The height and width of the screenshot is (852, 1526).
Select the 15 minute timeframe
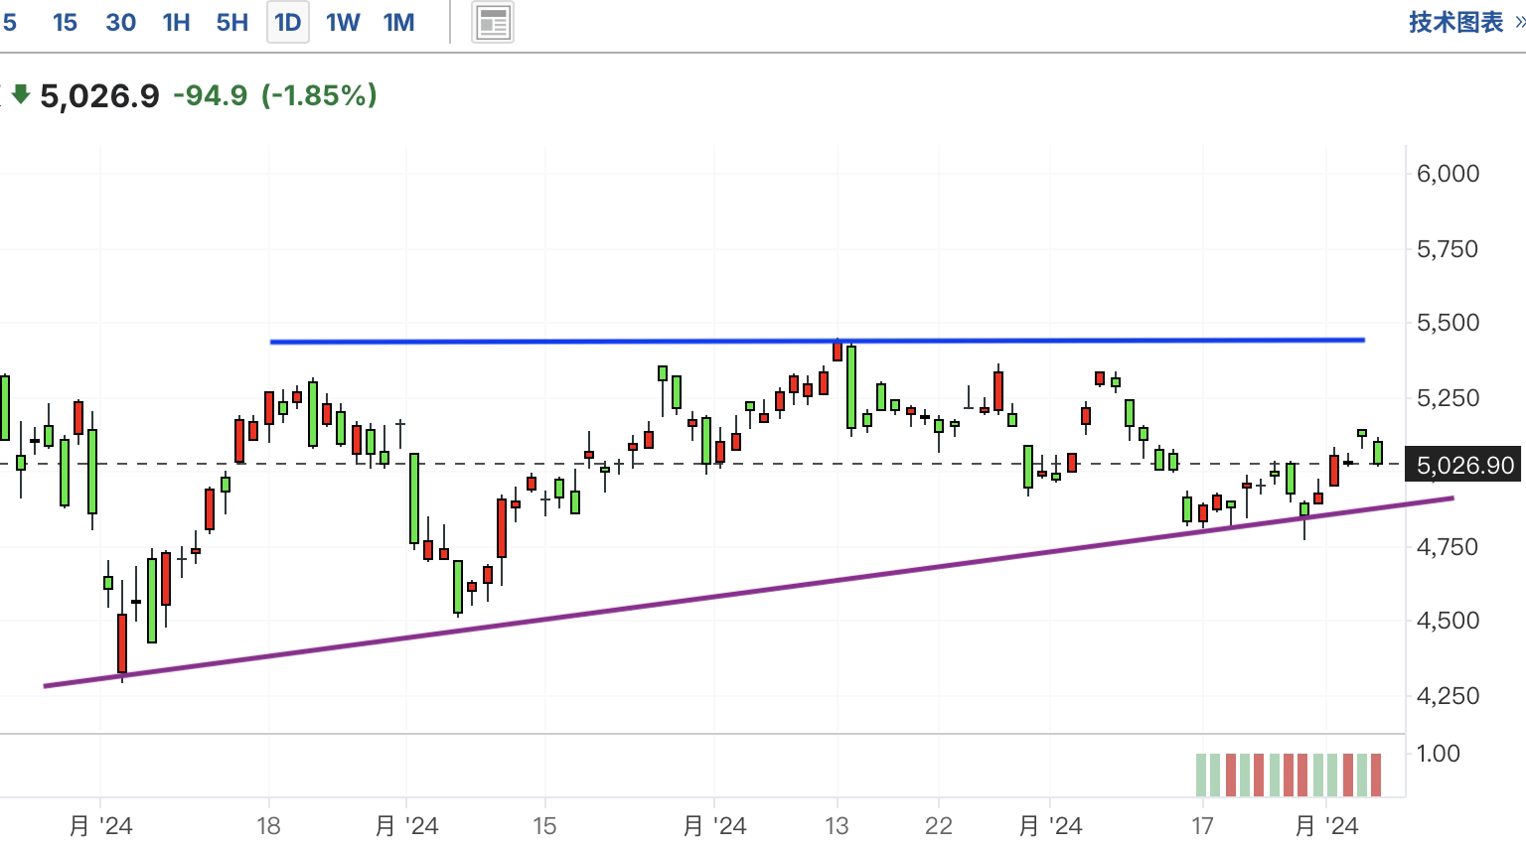coord(65,22)
